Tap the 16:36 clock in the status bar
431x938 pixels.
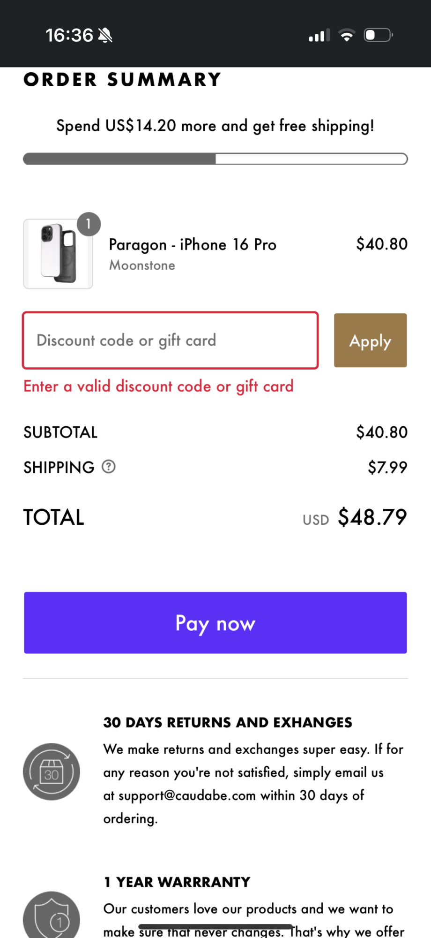69,35
